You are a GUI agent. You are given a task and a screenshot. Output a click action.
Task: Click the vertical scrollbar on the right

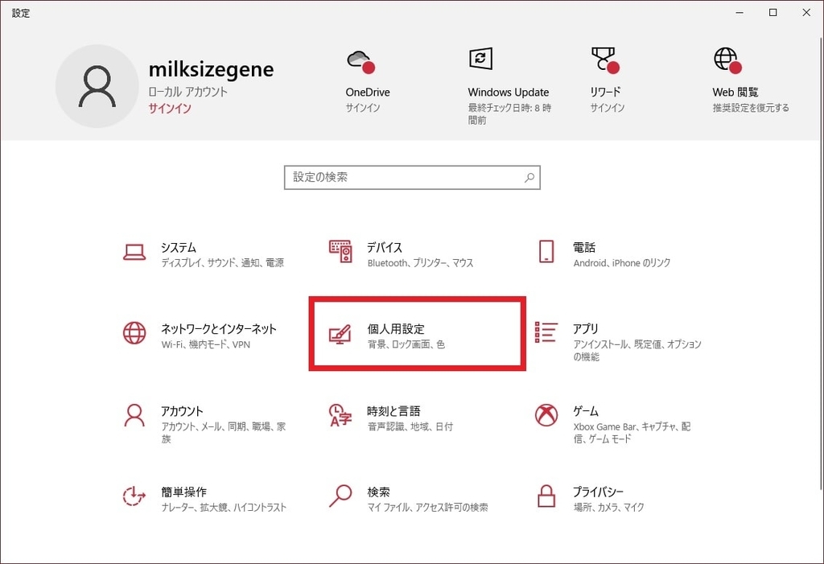coord(821,263)
